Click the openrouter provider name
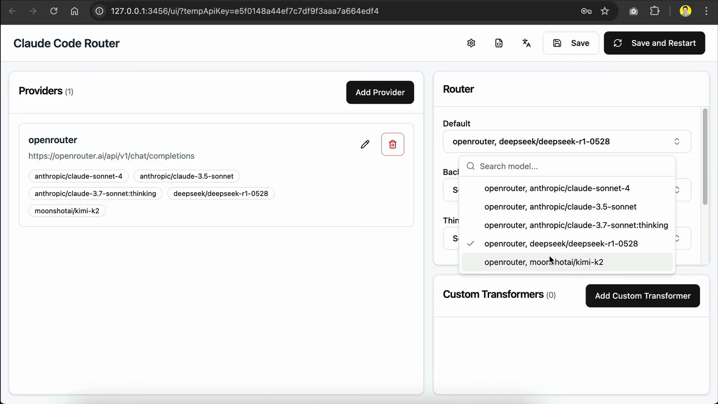The image size is (718, 404). 53,140
